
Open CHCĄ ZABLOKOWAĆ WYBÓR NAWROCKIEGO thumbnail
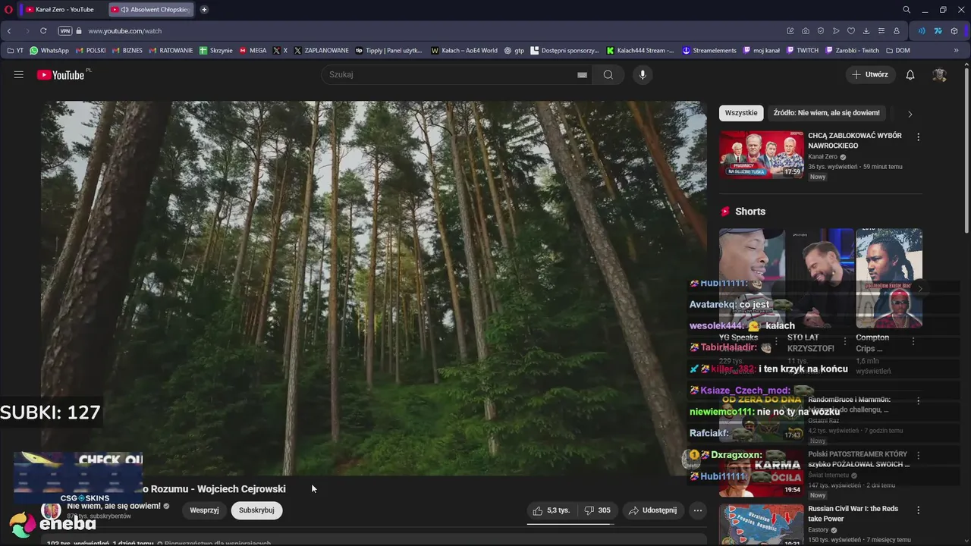[x=761, y=155]
